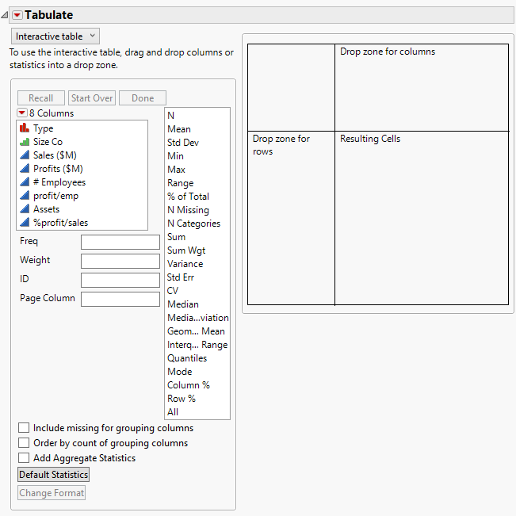Click the Page Column input field

click(x=120, y=299)
